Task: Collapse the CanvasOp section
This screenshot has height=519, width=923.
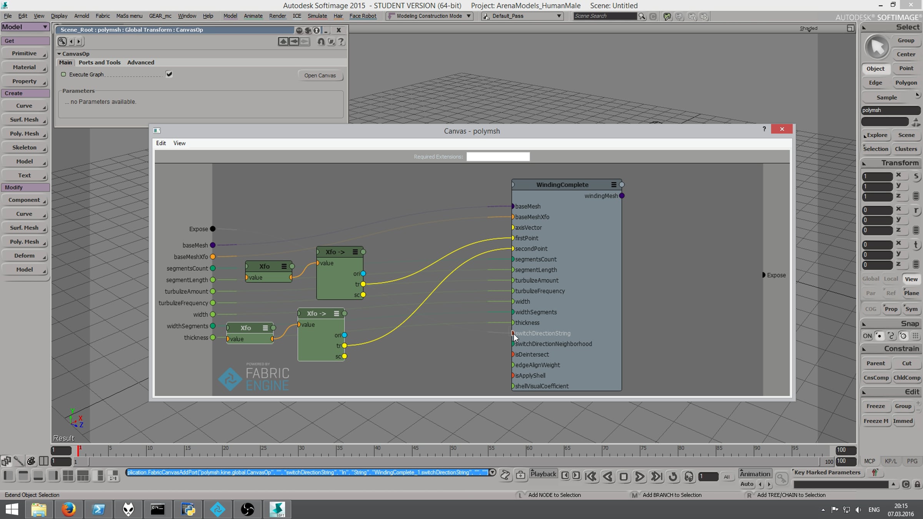Action: tap(59, 54)
